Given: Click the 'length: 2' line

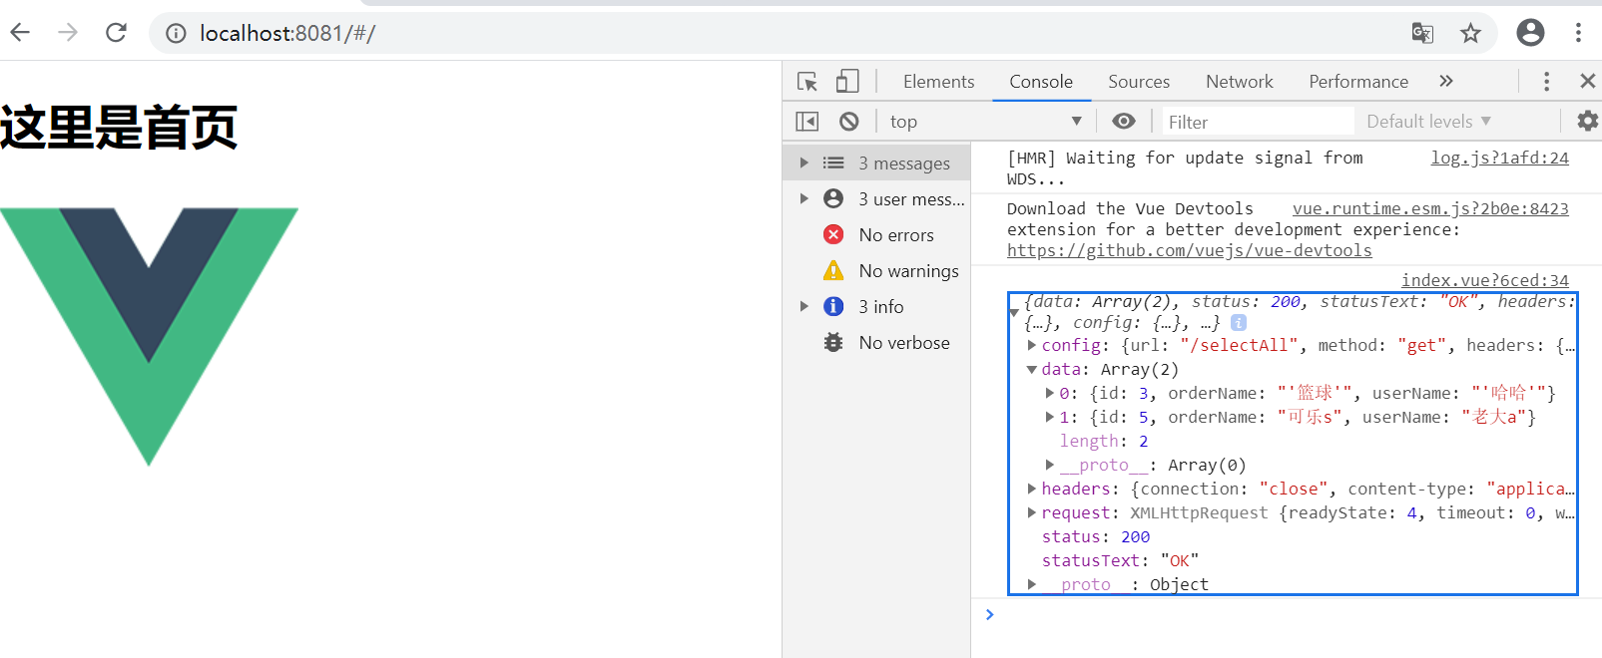Looking at the screenshot, I should click(1104, 441).
